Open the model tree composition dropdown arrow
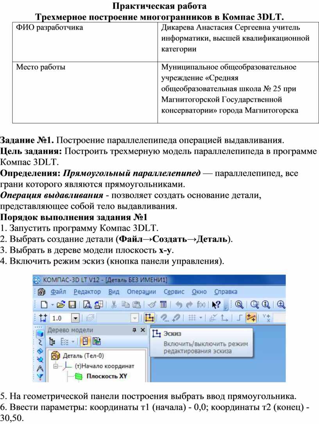 [73, 342]
